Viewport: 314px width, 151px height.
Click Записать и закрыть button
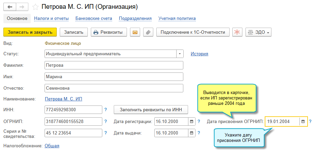(x=30, y=32)
